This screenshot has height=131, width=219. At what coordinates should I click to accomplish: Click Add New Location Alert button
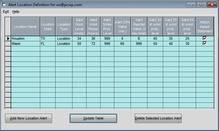coord(28,118)
